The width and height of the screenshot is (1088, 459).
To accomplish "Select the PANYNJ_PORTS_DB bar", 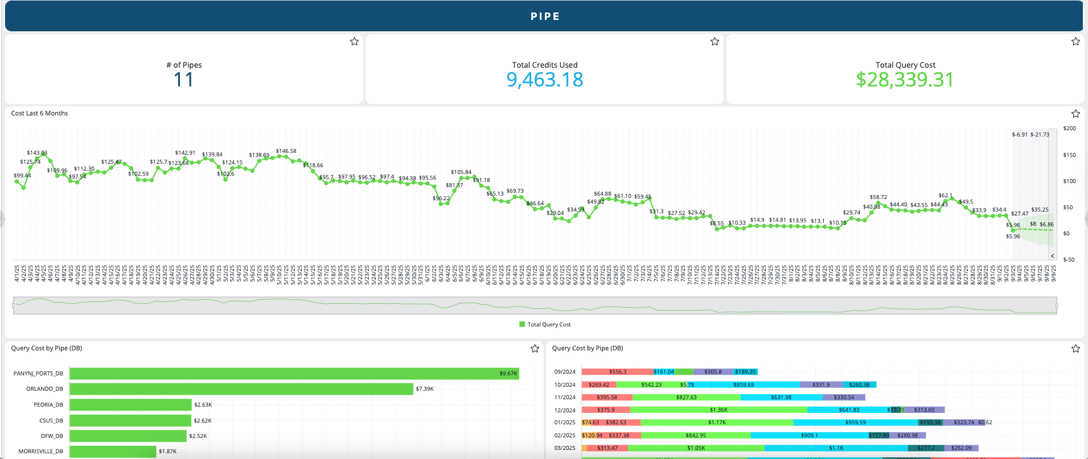I will pos(294,374).
